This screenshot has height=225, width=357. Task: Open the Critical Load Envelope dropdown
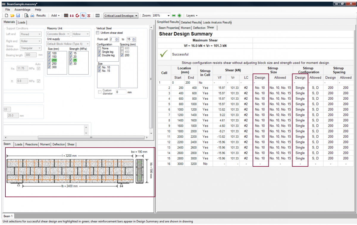click(121, 15)
